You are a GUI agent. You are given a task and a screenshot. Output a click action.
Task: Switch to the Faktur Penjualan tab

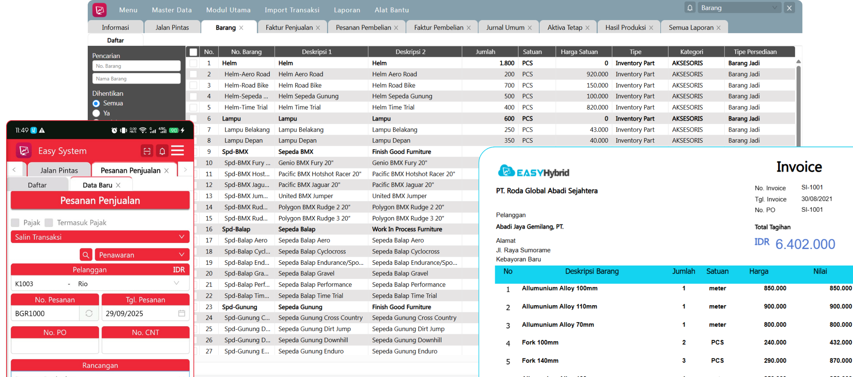[289, 27]
